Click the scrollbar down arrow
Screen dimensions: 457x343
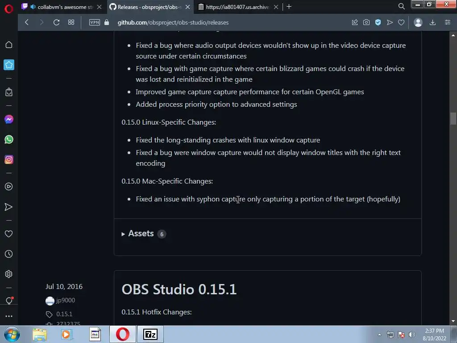click(453, 321)
